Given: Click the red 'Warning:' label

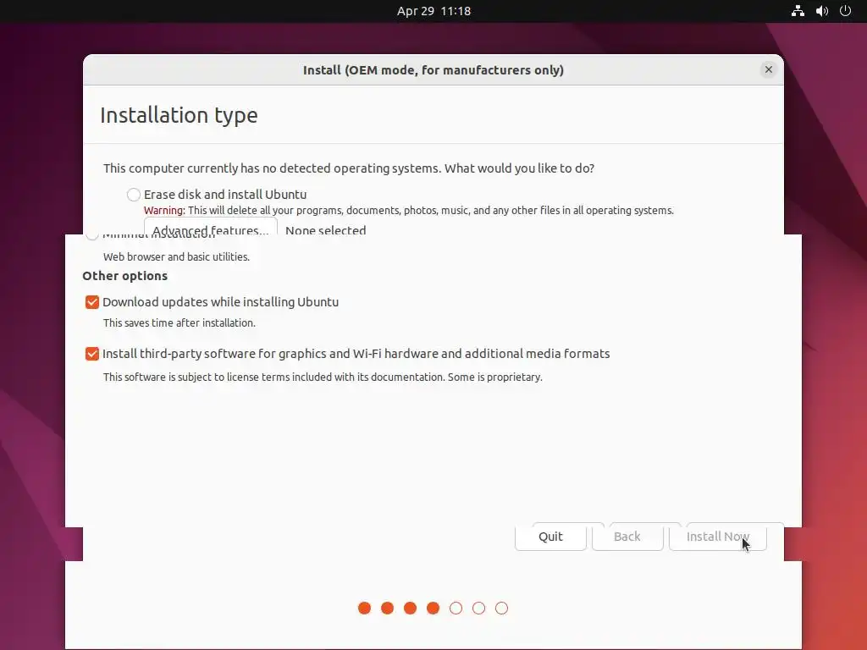Looking at the screenshot, I should 164,211.
